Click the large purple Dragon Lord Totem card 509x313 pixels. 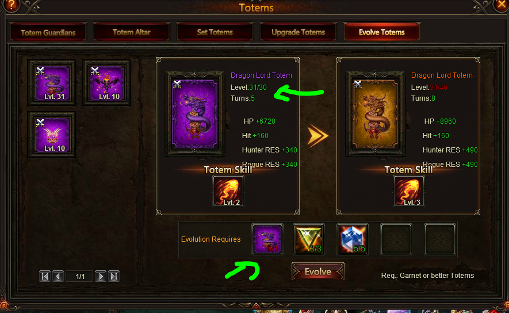point(195,114)
